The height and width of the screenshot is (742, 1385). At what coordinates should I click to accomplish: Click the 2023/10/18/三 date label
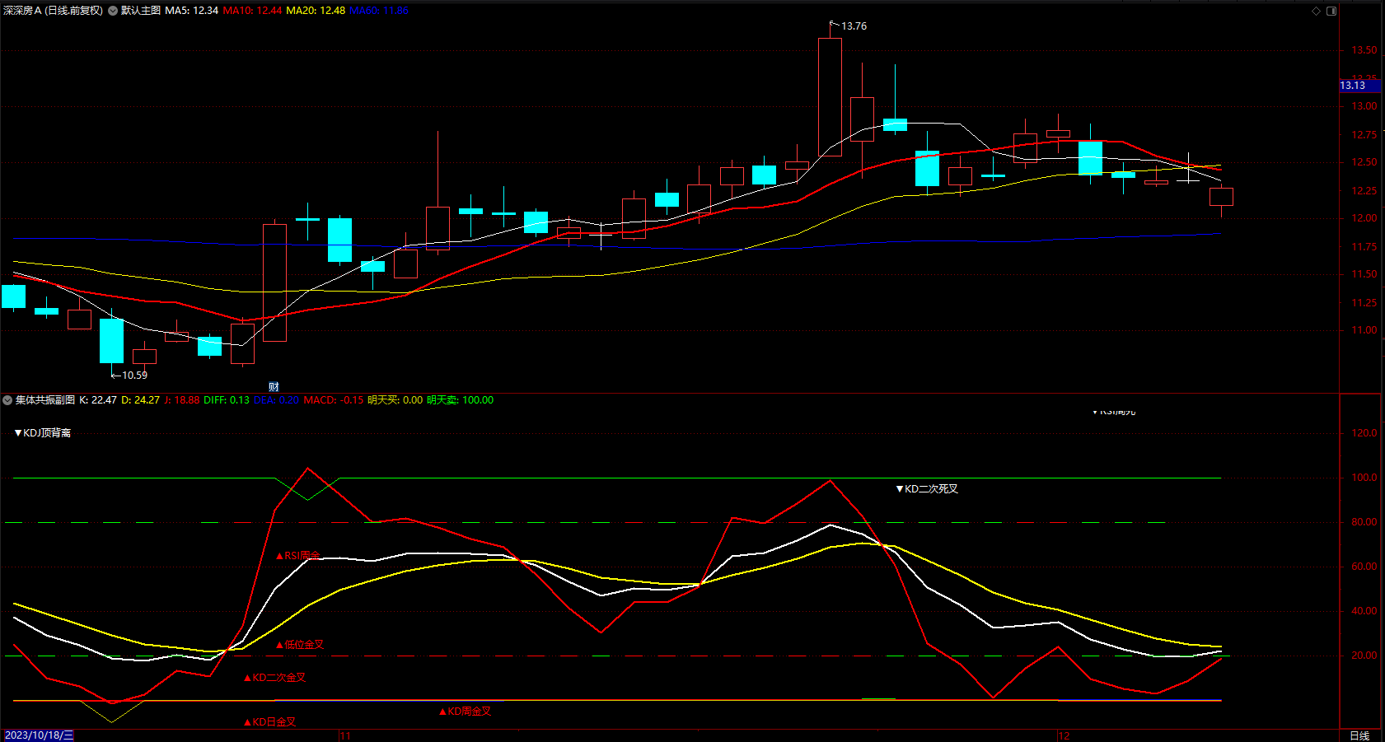(x=39, y=735)
